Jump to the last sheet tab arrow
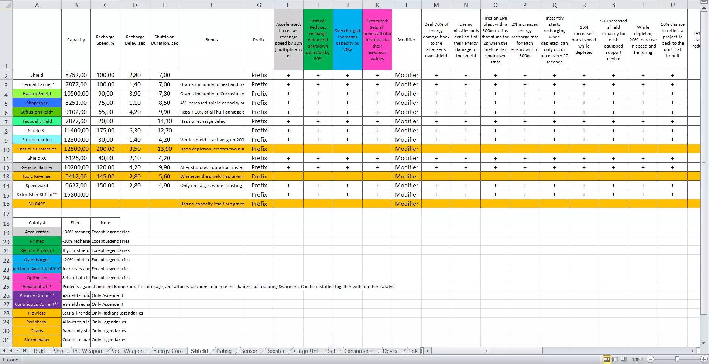Viewport: 709px width, 364px height. tap(24, 351)
